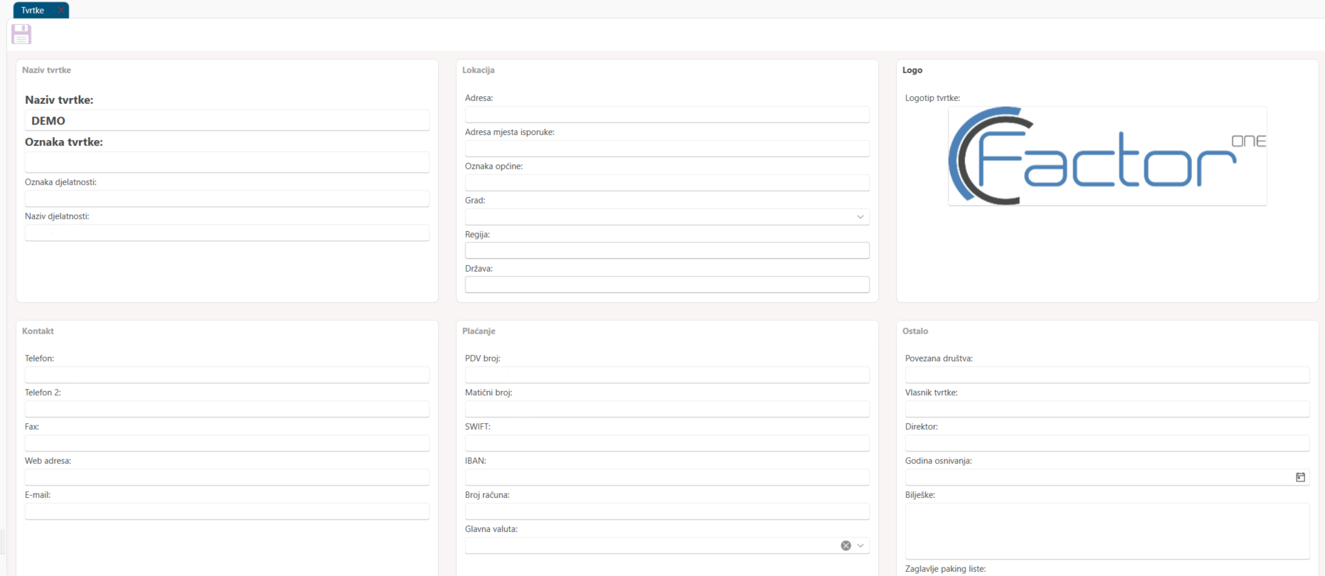Image resolution: width=1325 pixels, height=576 pixels.
Task: Click the Ostalo section heading
Action: pos(915,331)
